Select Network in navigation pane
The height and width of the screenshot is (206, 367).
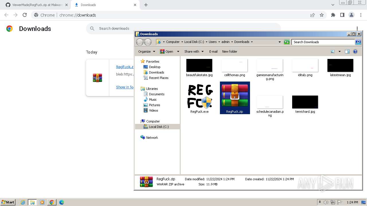152,138
